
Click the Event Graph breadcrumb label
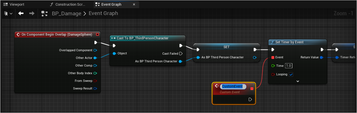(103, 13)
